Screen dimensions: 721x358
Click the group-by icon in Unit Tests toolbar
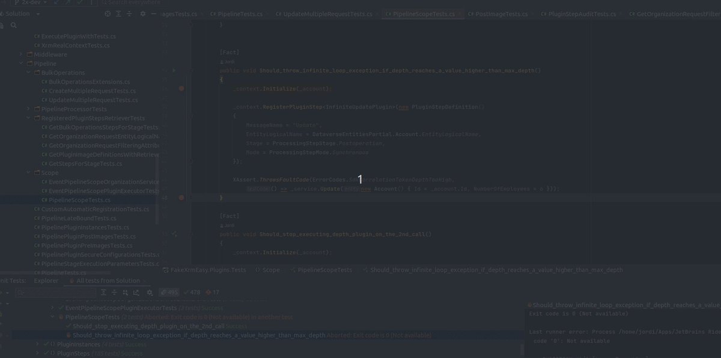(x=126, y=293)
